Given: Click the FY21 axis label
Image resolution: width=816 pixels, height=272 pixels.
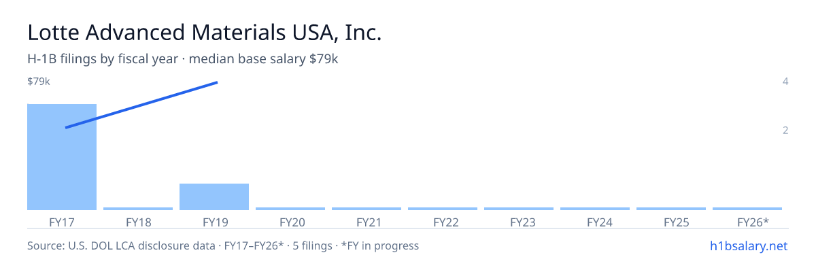Looking at the screenshot, I should coord(367,222).
